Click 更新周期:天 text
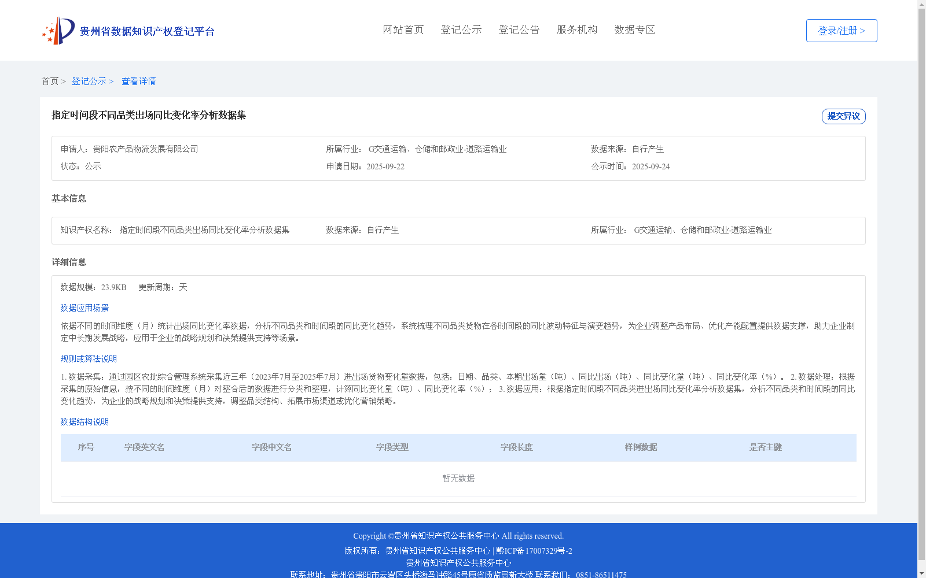Viewport: 926px width, 578px height. 163,287
